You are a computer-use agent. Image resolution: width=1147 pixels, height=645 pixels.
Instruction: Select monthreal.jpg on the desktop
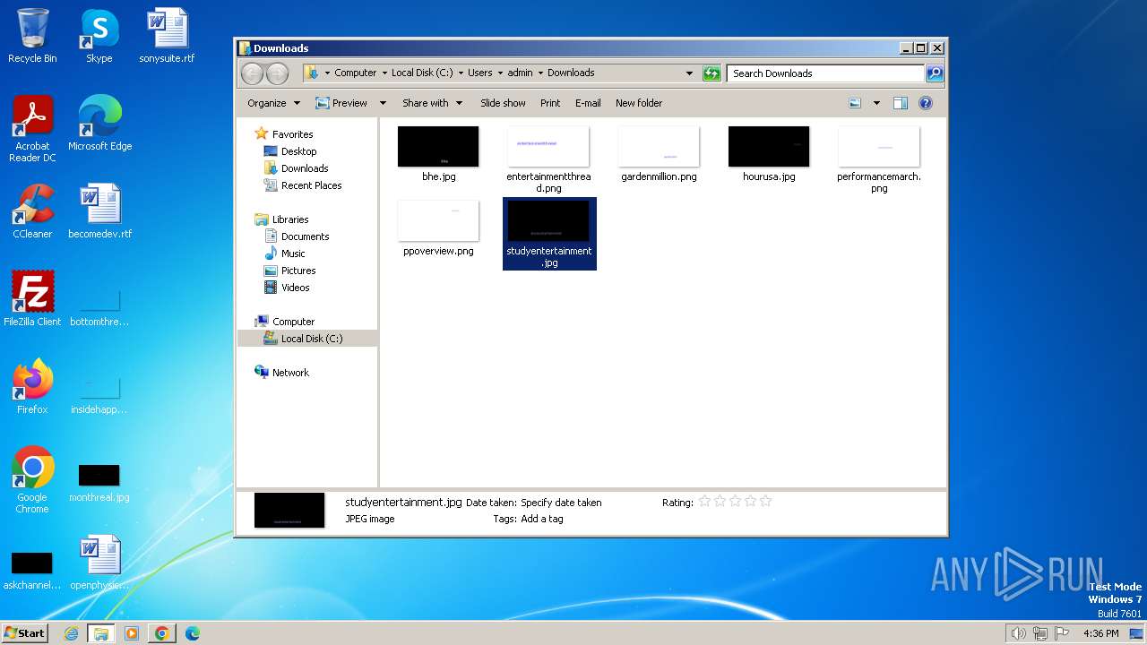[99, 483]
